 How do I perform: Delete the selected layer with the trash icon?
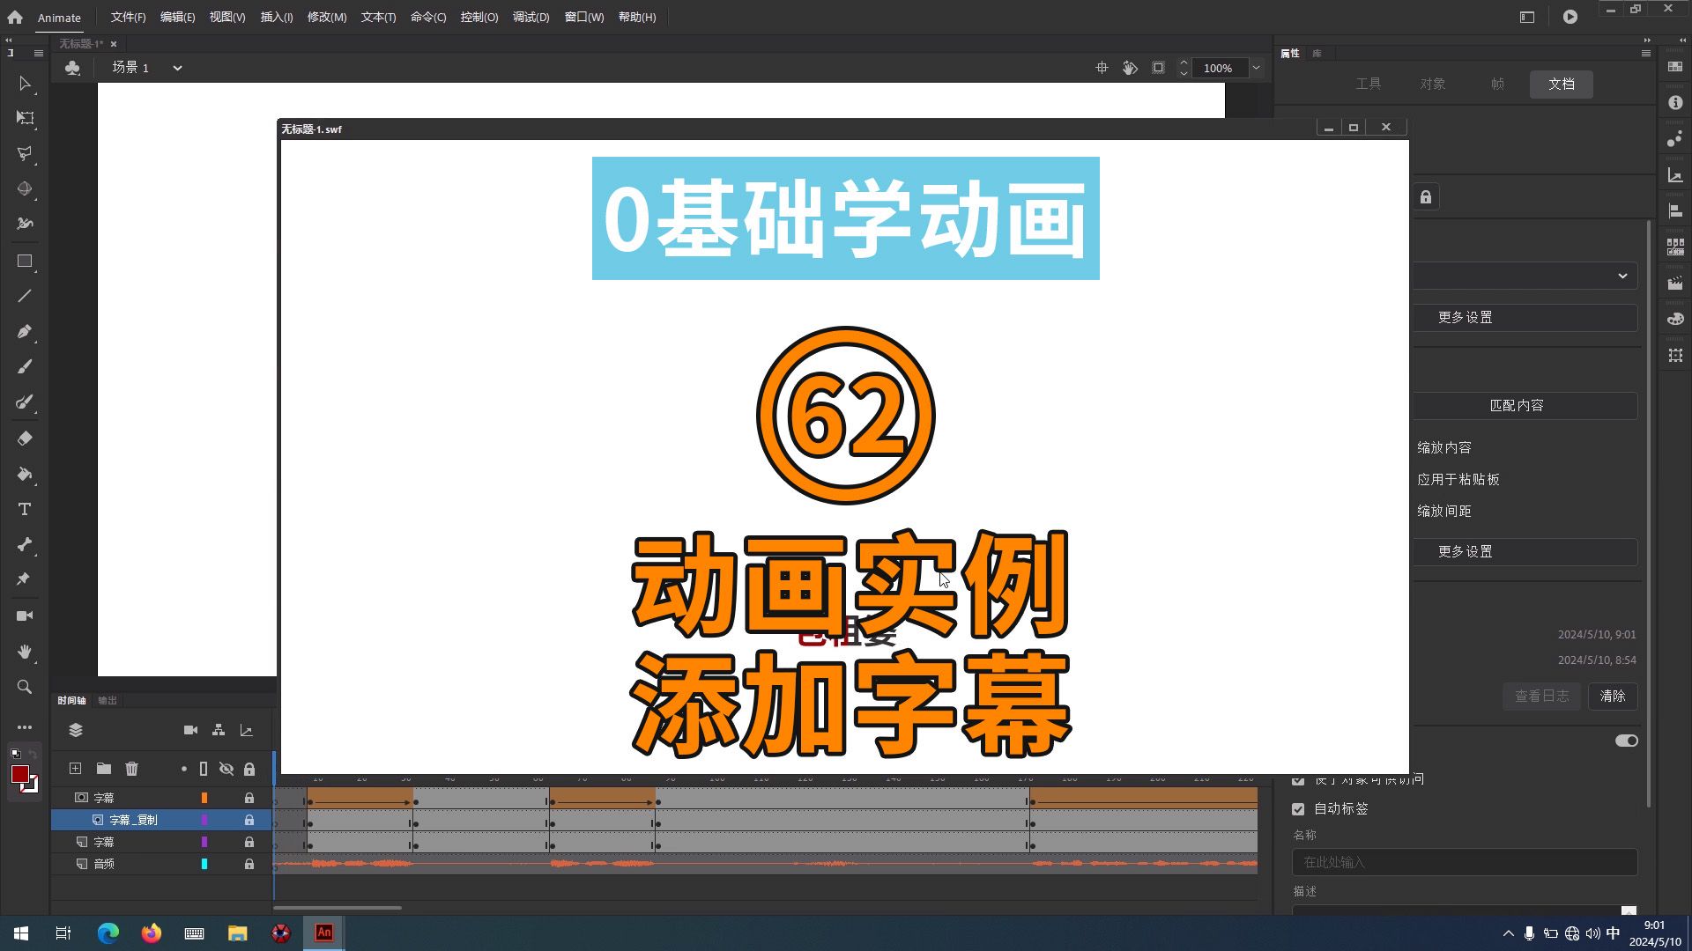coord(131,769)
